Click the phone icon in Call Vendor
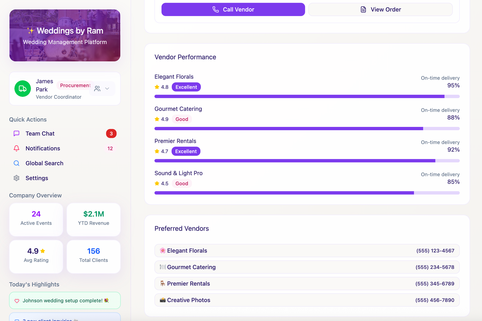Screen dimensions: 482x321 pyautogui.click(x=216, y=10)
